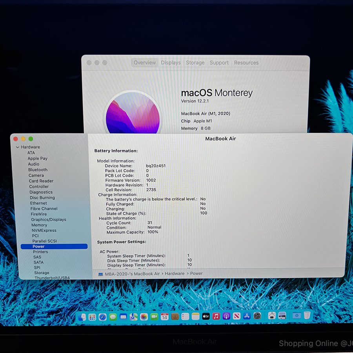Image resolution: width=353 pixels, height=353 pixels.
Task: Select Parallel SCSI in the sidebar
Action: pos(45,241)
